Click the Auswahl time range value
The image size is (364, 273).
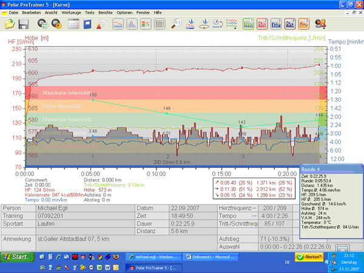click(x=295, y=247)
